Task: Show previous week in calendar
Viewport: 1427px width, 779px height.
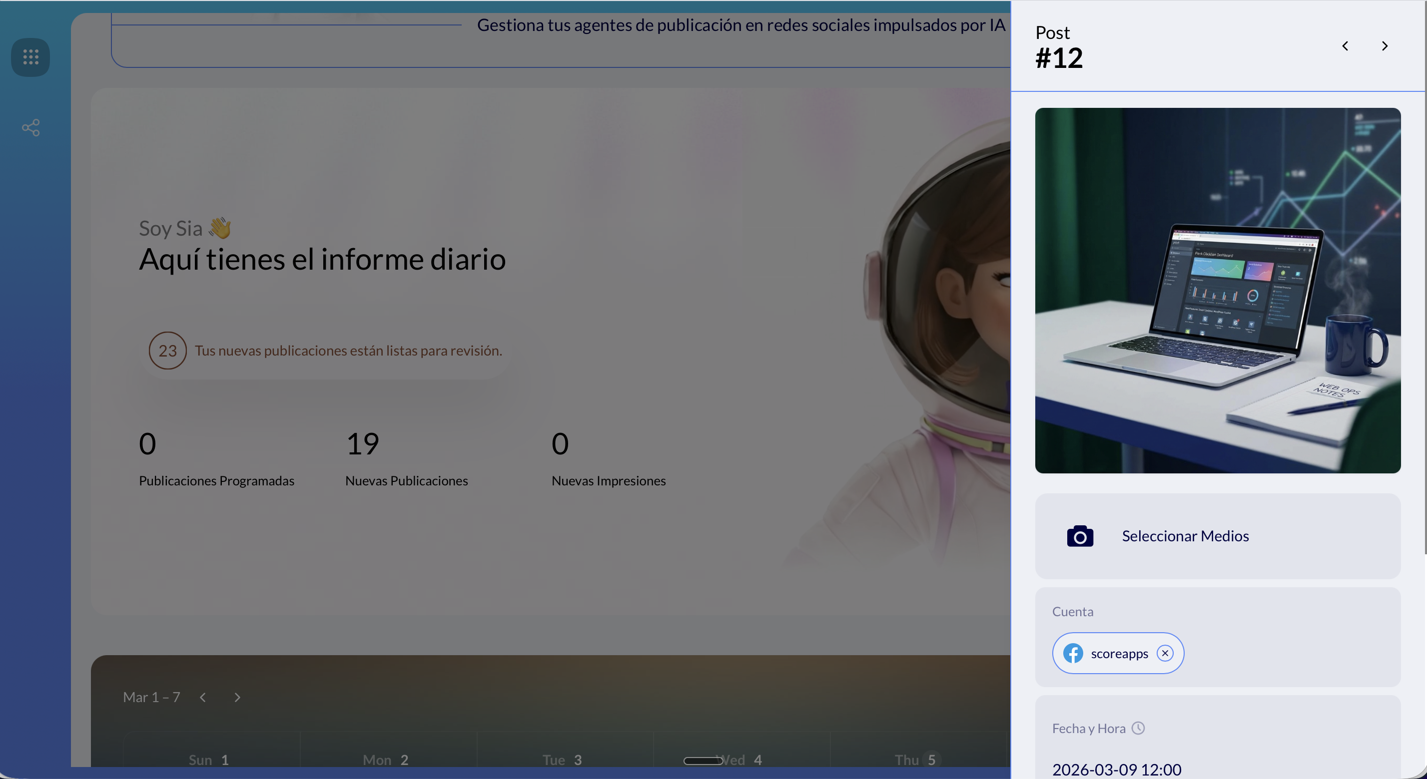Action: coord(203,698)
